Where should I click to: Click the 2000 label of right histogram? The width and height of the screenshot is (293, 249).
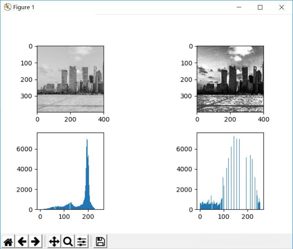[x=184, y=189]
